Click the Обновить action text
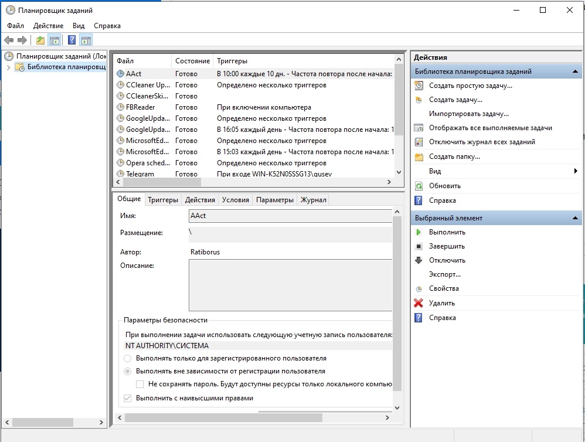This screenshot has height=442, width=585. (445, 186)
